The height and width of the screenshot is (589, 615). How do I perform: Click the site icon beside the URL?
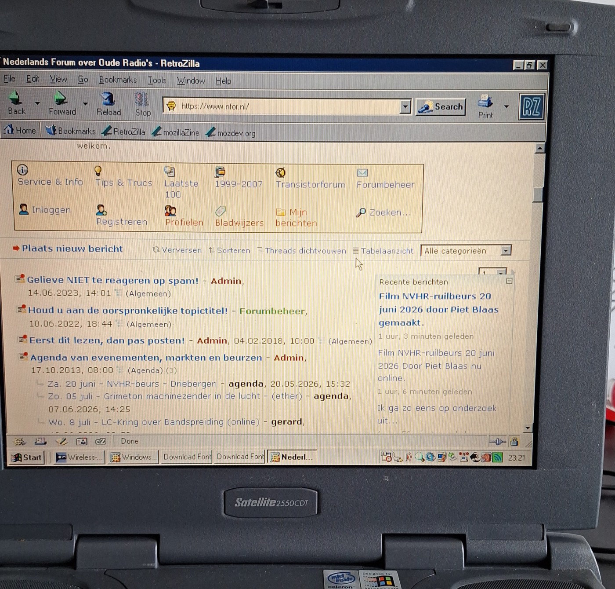tap(171, 106)
